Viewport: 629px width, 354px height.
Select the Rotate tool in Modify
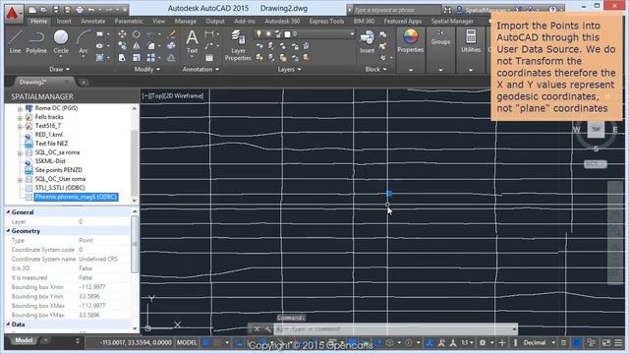pos(137,34)
